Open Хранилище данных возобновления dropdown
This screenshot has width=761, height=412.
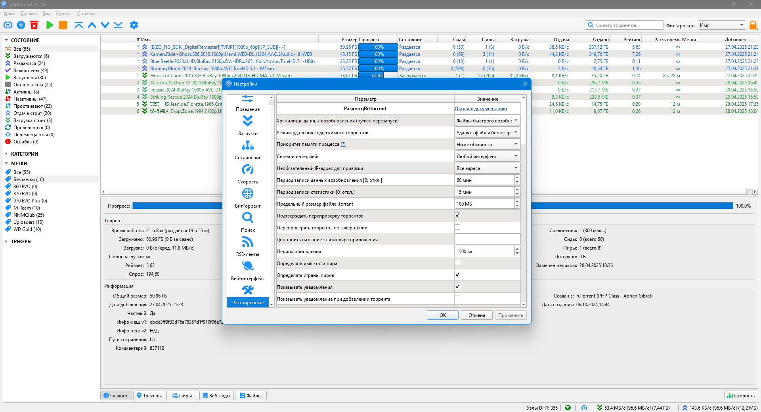tap(487, 121)
